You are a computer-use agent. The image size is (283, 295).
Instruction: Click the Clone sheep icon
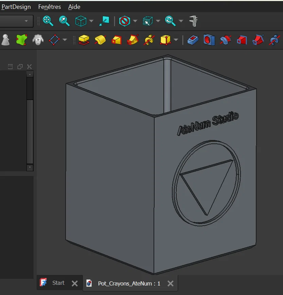pos(38,40)
